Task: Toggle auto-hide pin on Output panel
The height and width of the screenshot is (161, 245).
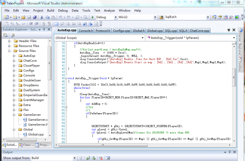Action: (230, 152)
